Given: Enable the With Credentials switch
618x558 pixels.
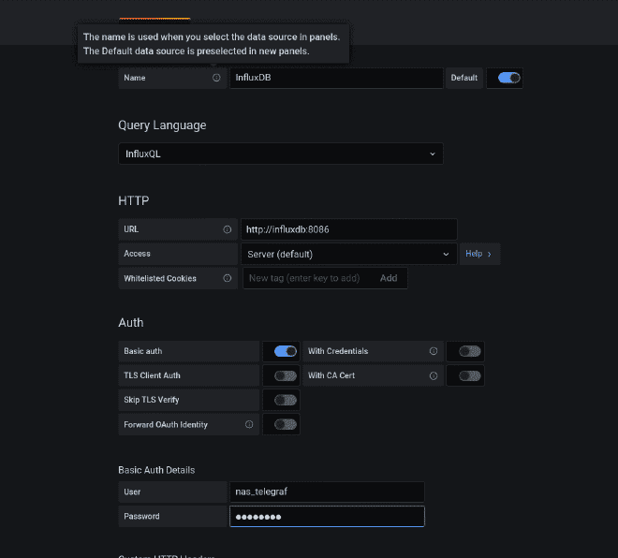Looking at the screenshot, I should click(469, 351).
